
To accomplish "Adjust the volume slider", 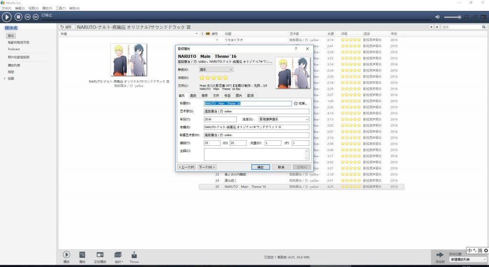I will coord(453,17).
